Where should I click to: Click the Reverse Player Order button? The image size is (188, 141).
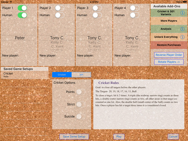pos(169,55)
